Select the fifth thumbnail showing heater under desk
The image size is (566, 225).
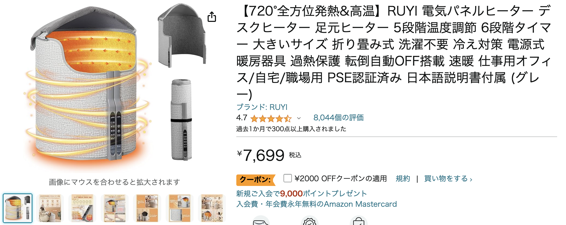(x=147, y=208)
